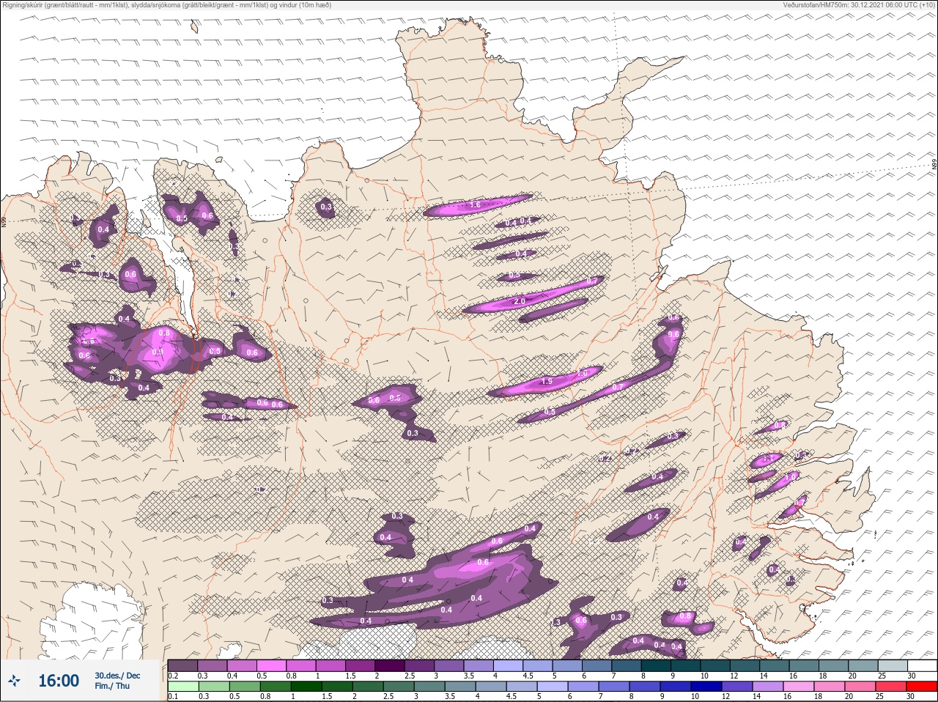The height and width of the screenshot is (702, 938).
Task: Click the Fim./ Thu weekday label
Action: click(x=112, y=686)
